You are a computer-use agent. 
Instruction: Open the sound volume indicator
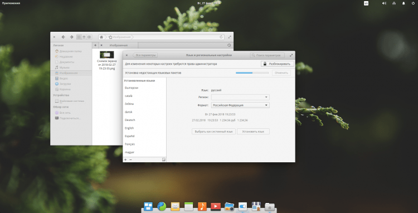[384, 3]
